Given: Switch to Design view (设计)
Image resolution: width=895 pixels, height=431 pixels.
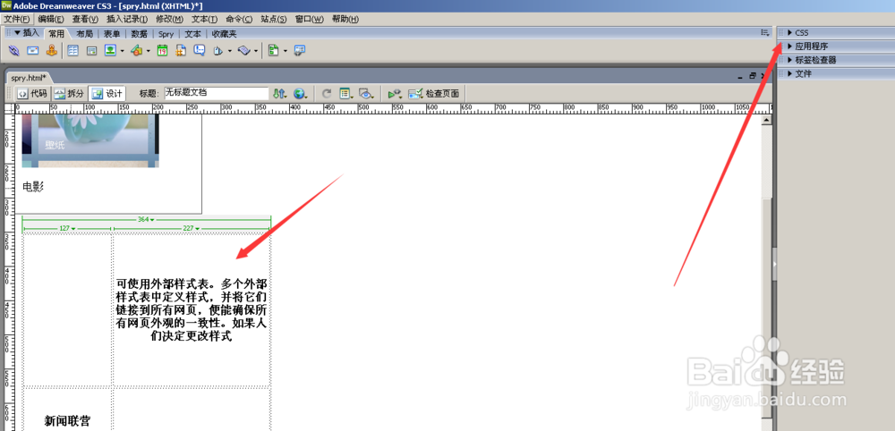Looking at the screenshot, I should (x=107, y=94).
